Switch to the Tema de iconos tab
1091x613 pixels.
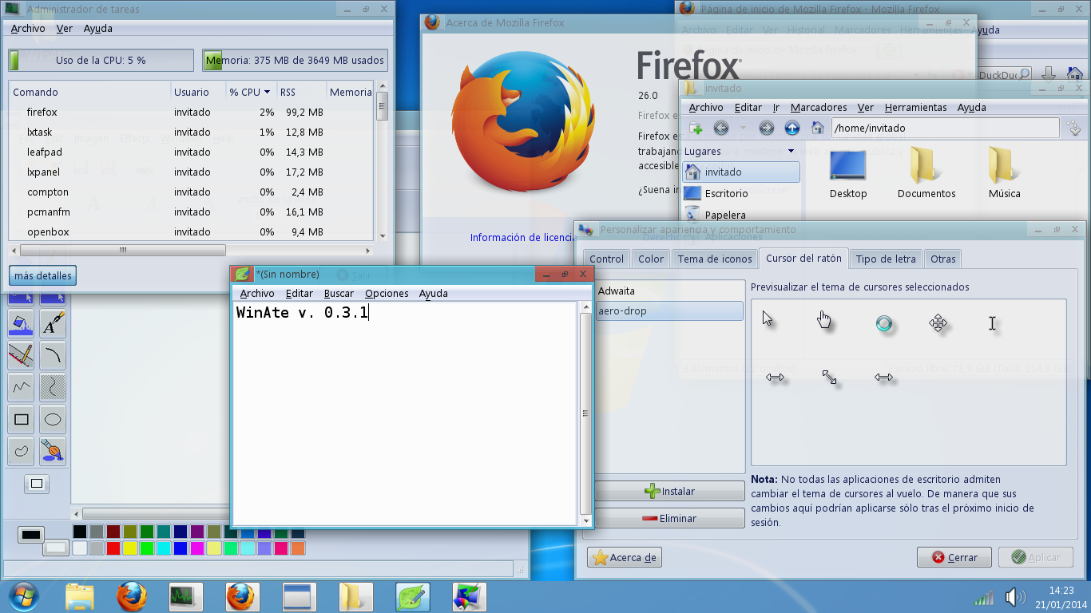715,259
